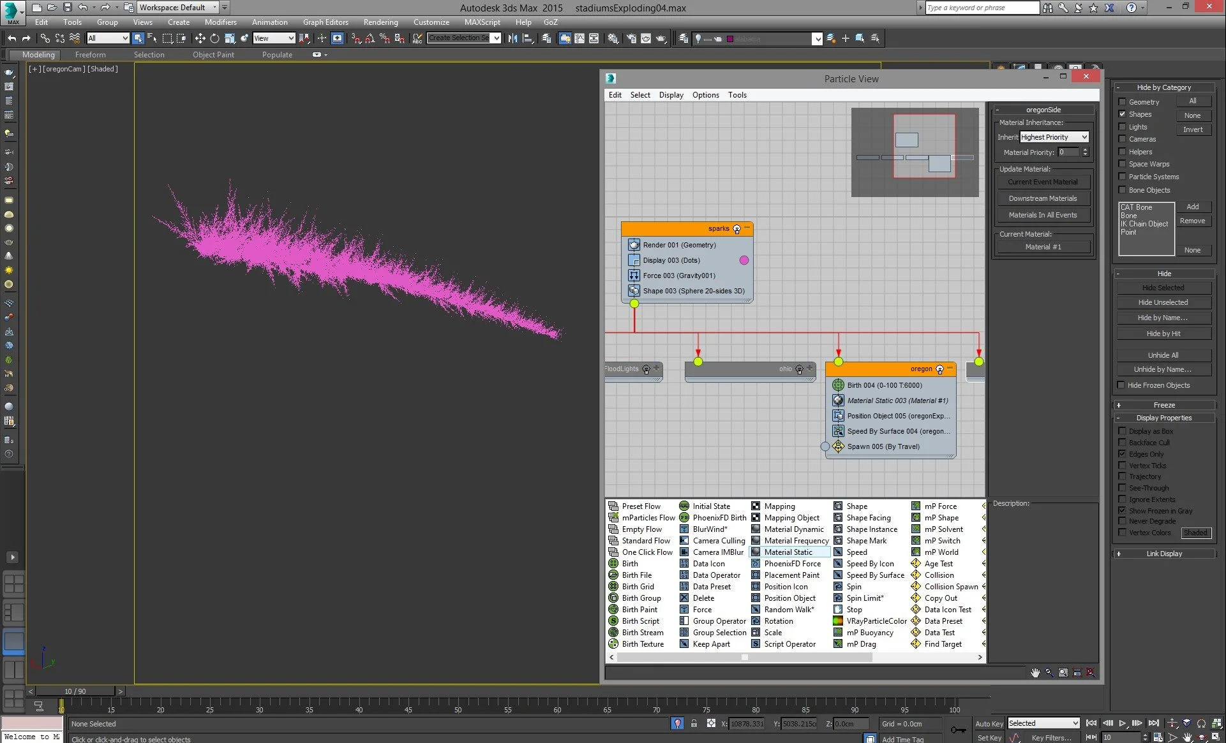
Task: Click the Display 003 magenta color swatch
Action: point(744,260)
